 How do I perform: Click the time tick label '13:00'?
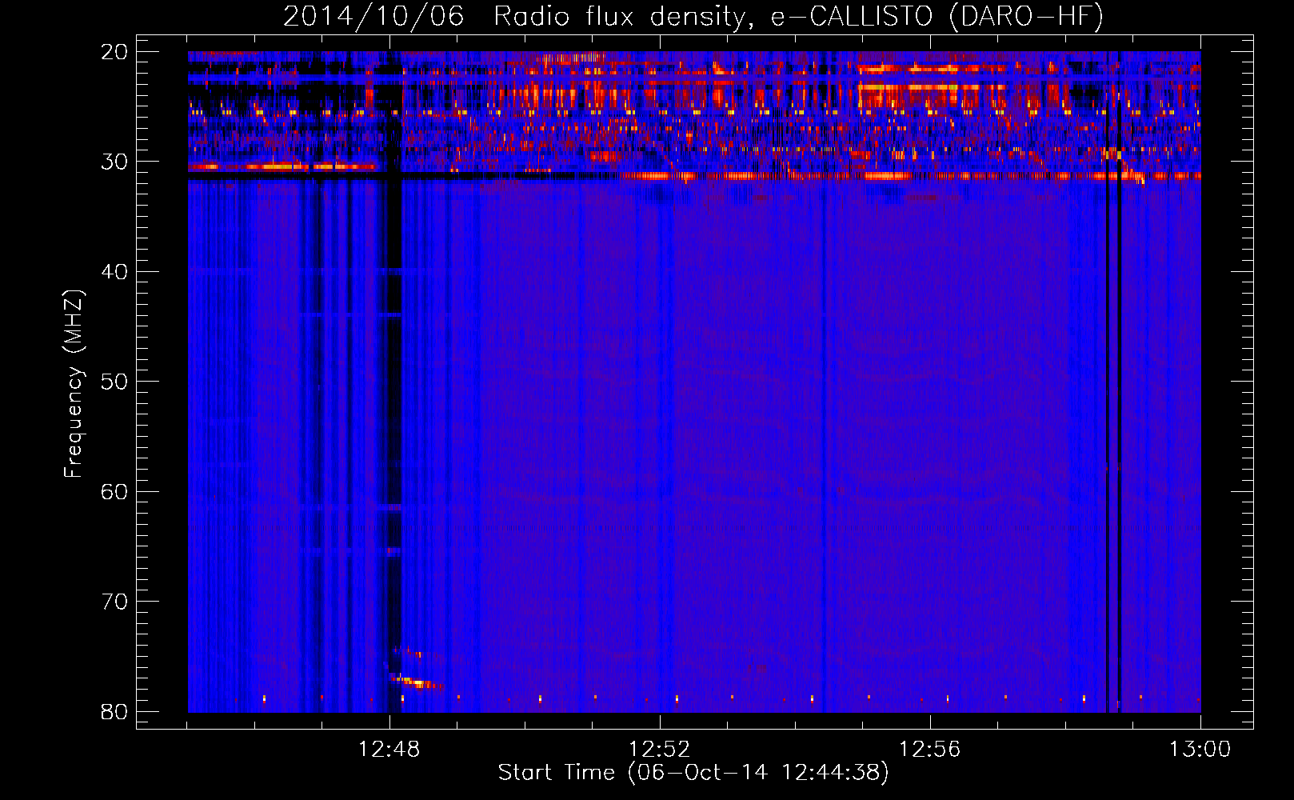(x=1200, y=750)
